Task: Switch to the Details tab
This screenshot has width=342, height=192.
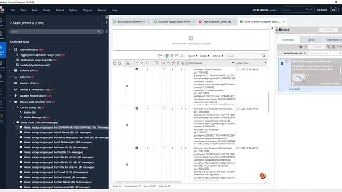Action: 311,39
